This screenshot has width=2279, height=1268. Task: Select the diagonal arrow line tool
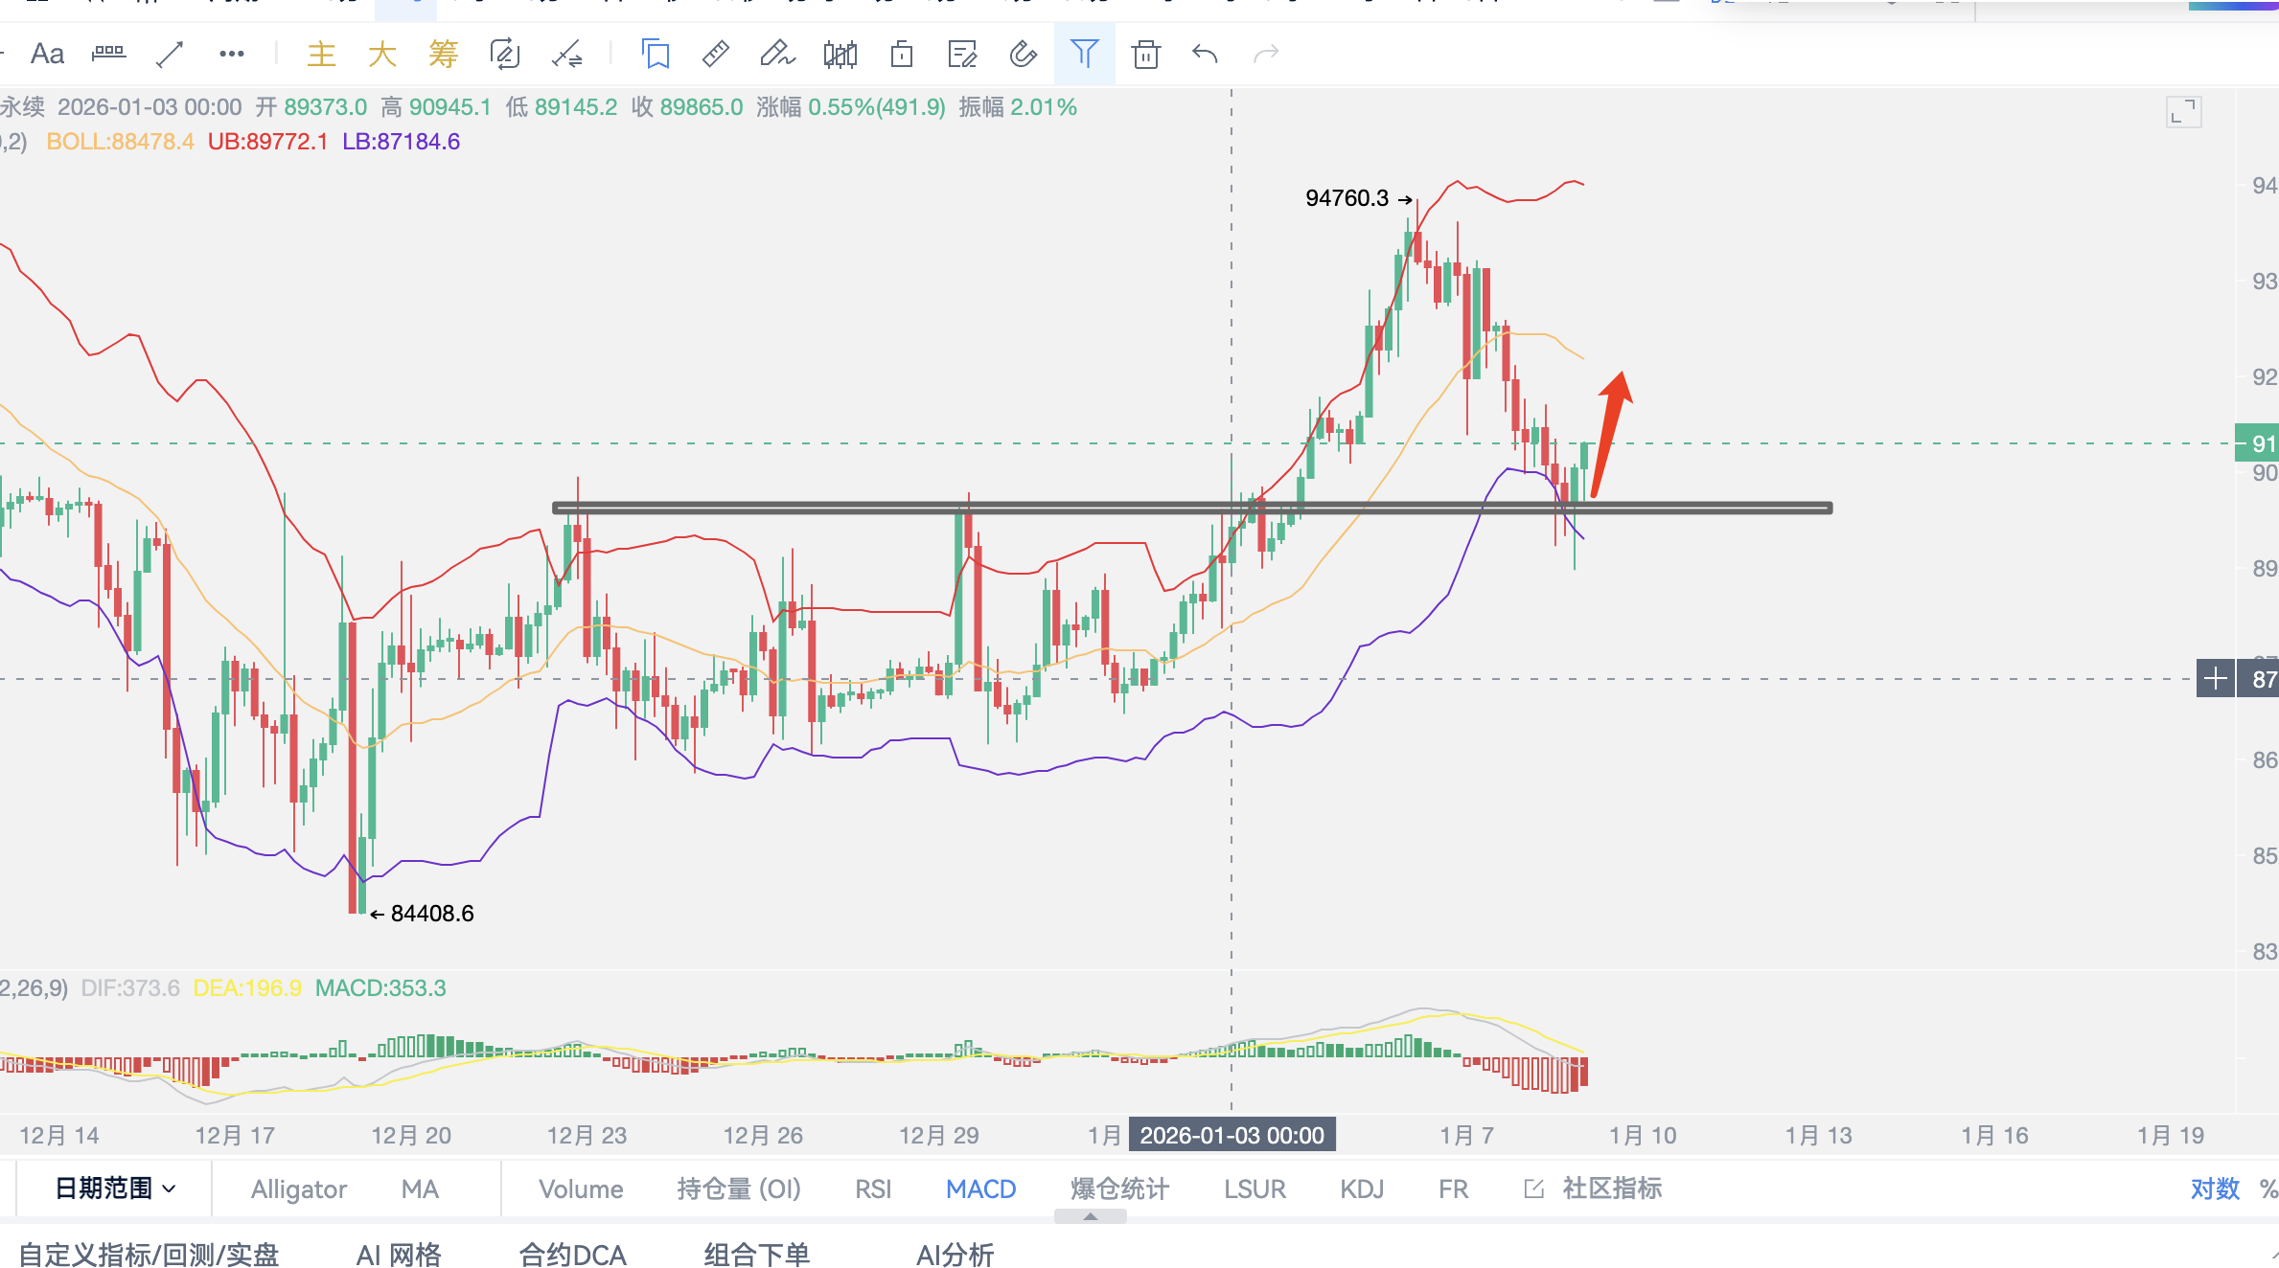click(x=170, y=54)
